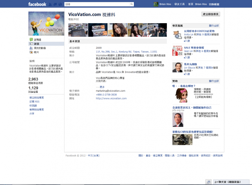Open the find friends menu item in header
The height and width of the screenshot is (185, 252).
[x=180, y=4]
